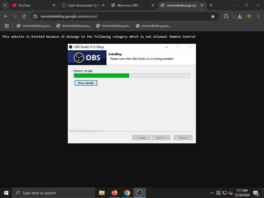Open a new browser tab

[211, 5]
